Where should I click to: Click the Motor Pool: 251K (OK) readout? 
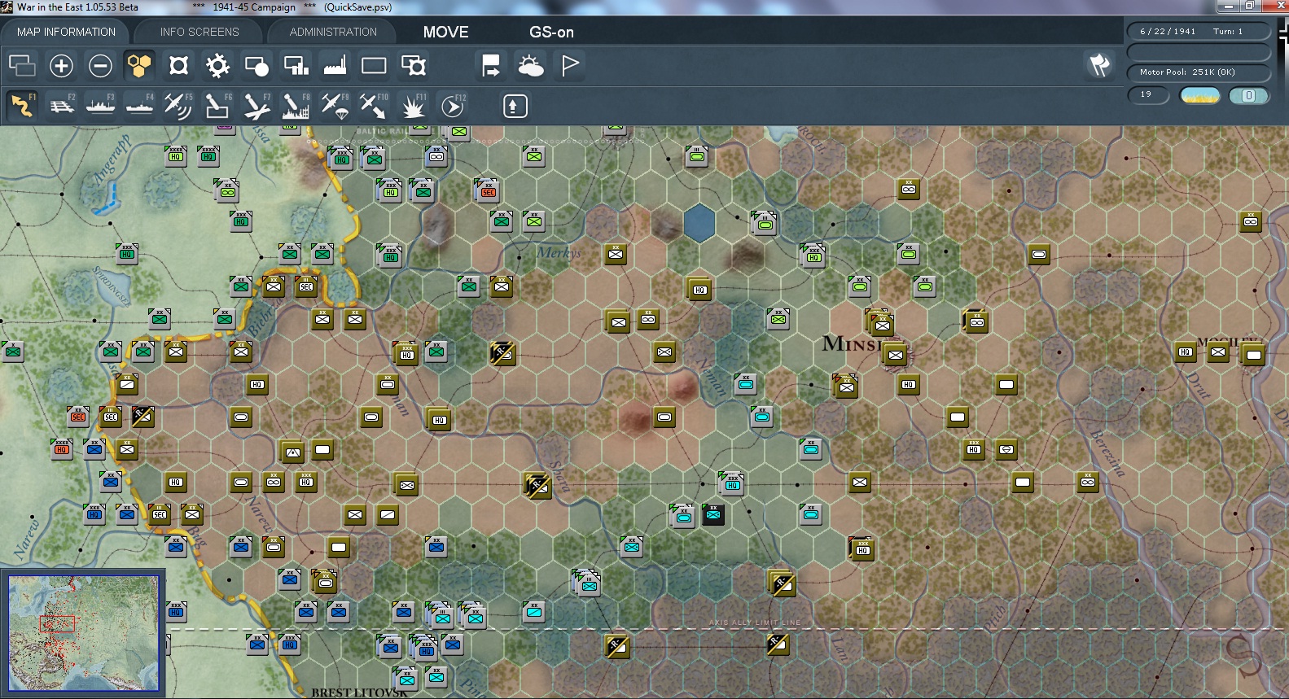[x=1187, y=72]
